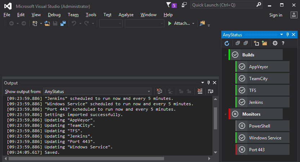Add new folder in AnyStatus
Viewport: 300px width, 162px height.
(265, 43)
